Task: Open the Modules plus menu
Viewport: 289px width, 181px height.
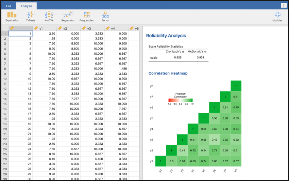Action: coord(277,17)
